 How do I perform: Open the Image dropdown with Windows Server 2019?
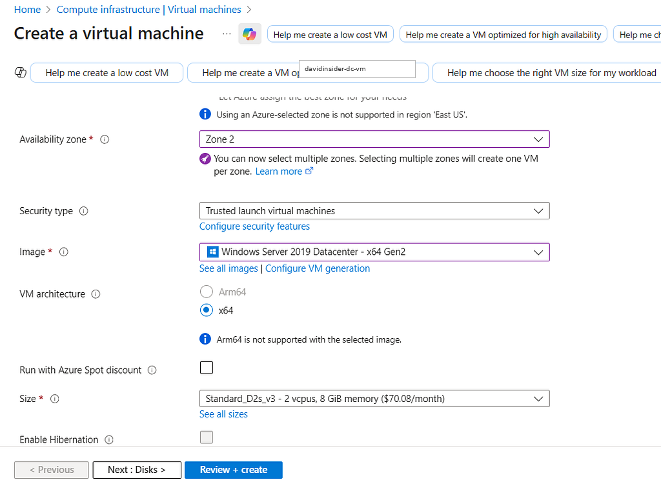pos(374,252)
